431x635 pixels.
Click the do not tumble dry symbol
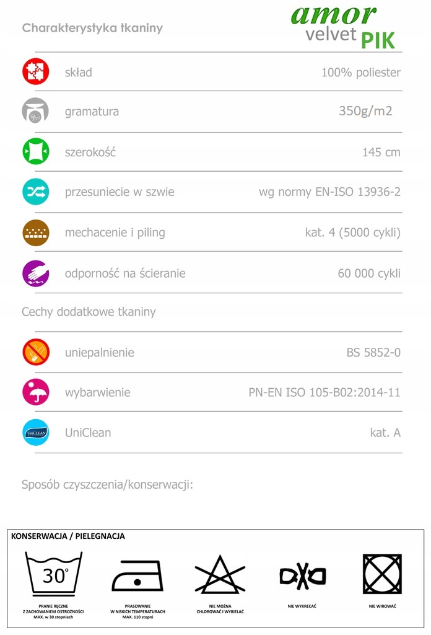coord(381,574)
